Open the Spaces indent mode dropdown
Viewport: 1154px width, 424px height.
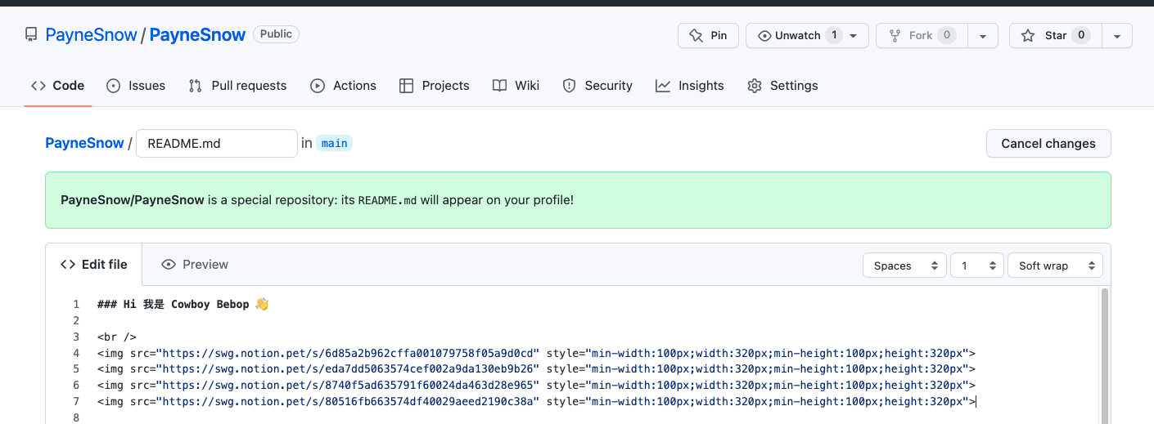coord(904,266)
